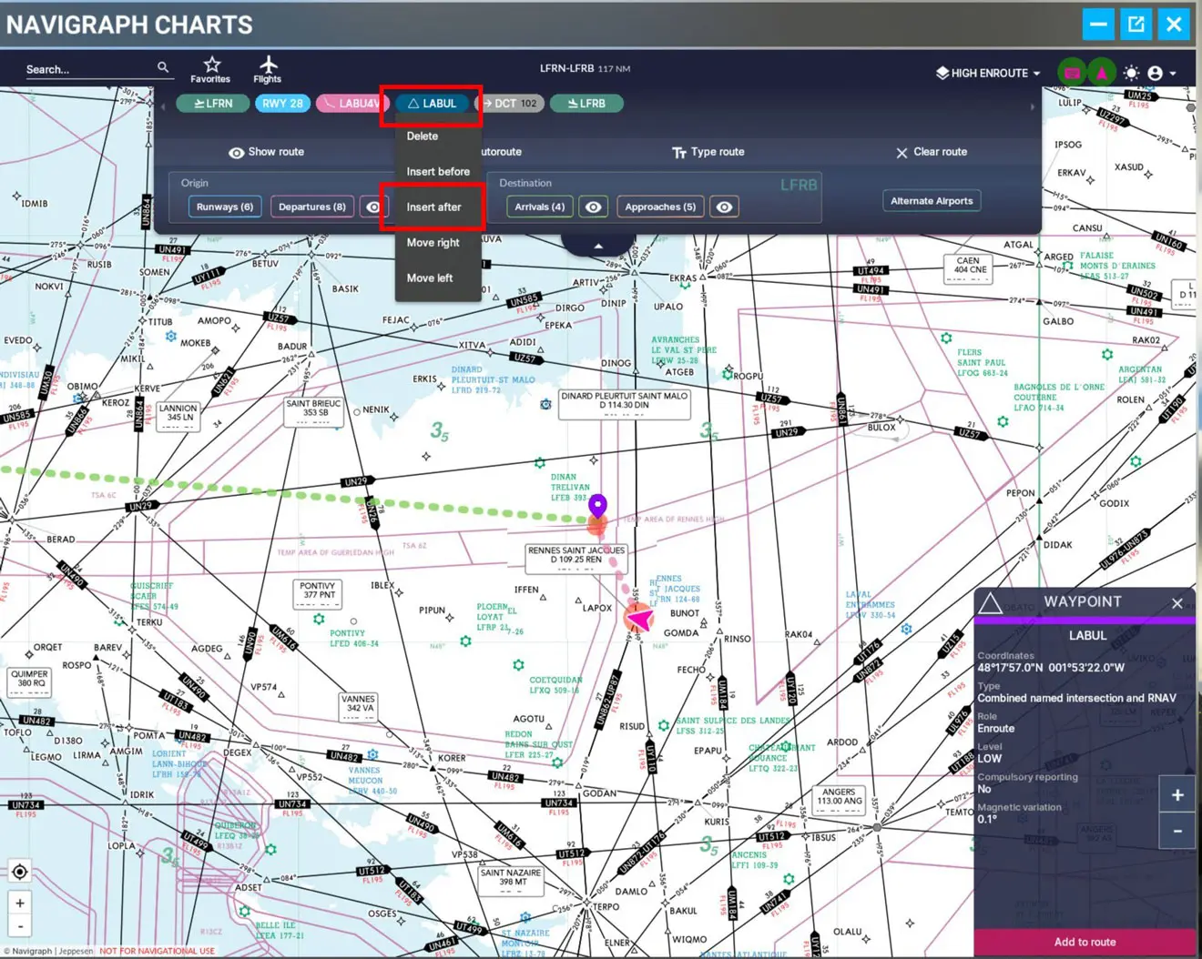Open the user account avatar

[x=1155, y=73]
